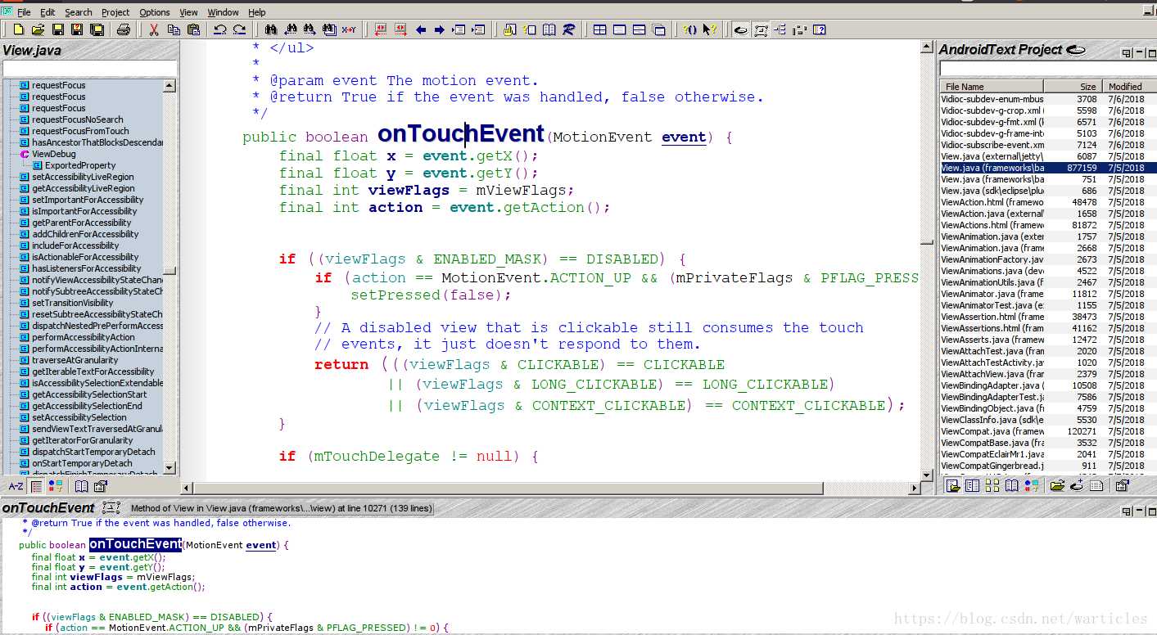Select ExportedProperty in the symbol tree

point(79,165)
